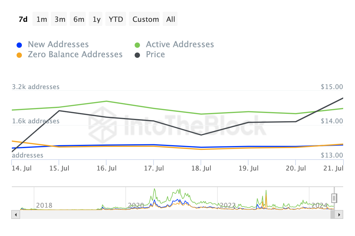Select the 6m range button
This screenshot has width=355, height=236.
[x=79, y=19]
